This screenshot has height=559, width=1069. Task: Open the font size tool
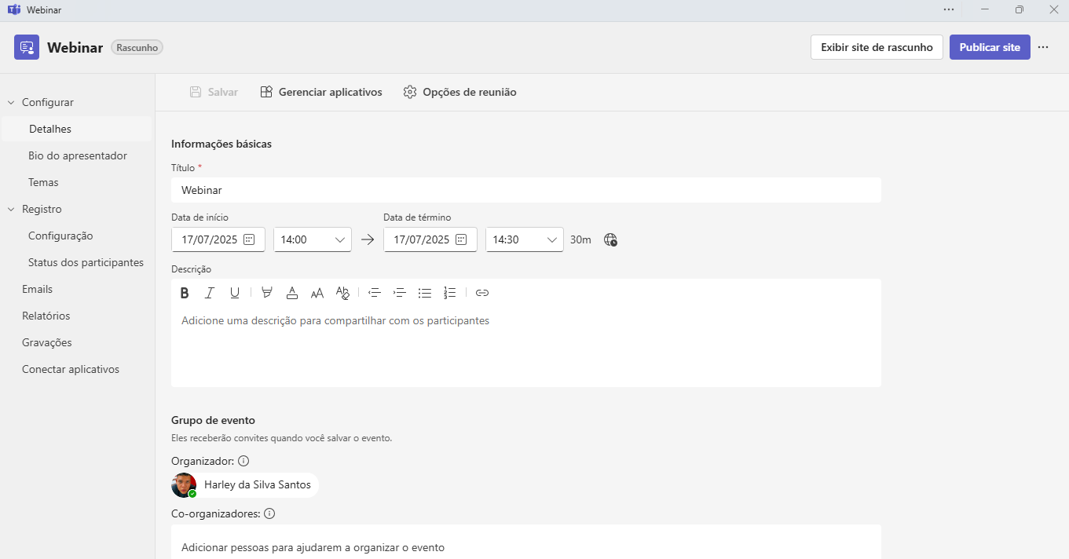point(317,293)
